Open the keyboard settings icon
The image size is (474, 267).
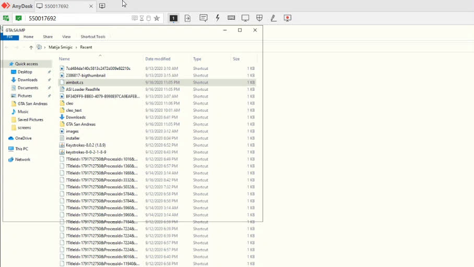click(x=231, y=18)
